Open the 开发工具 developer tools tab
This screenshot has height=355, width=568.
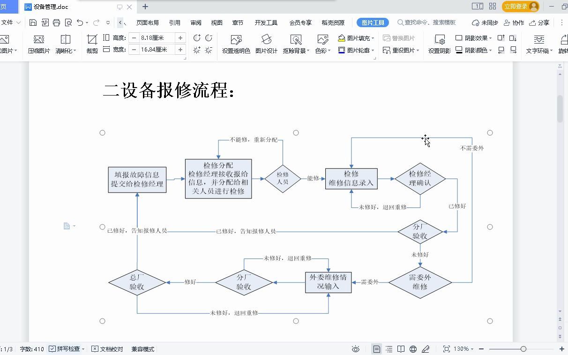[x=266, y=22]
